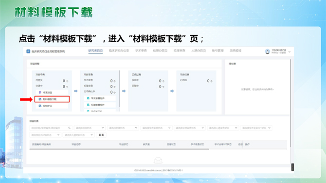This screenshot has width=326, height=183.
Task: Click the 学术会审PPT状态 column header
Action: coord(223,144)
